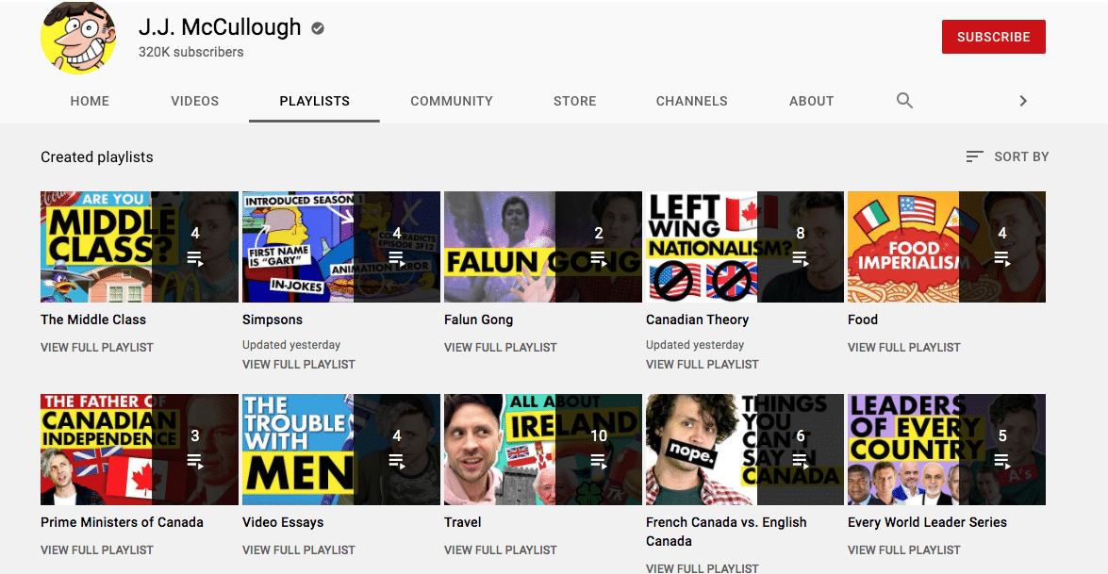Viewport: 1108px width, 574px height.
Task: Click playlist icon on World Leader Series thumbnail
Action: 1002,461
